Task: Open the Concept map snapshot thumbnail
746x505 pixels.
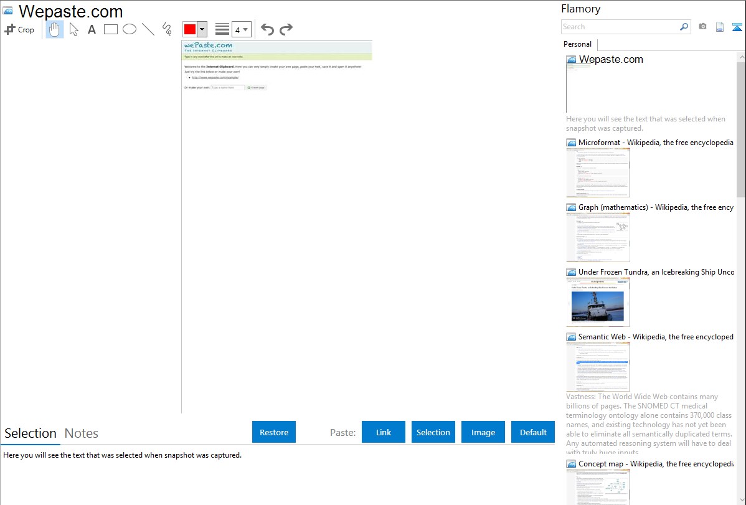Action: 598,487
